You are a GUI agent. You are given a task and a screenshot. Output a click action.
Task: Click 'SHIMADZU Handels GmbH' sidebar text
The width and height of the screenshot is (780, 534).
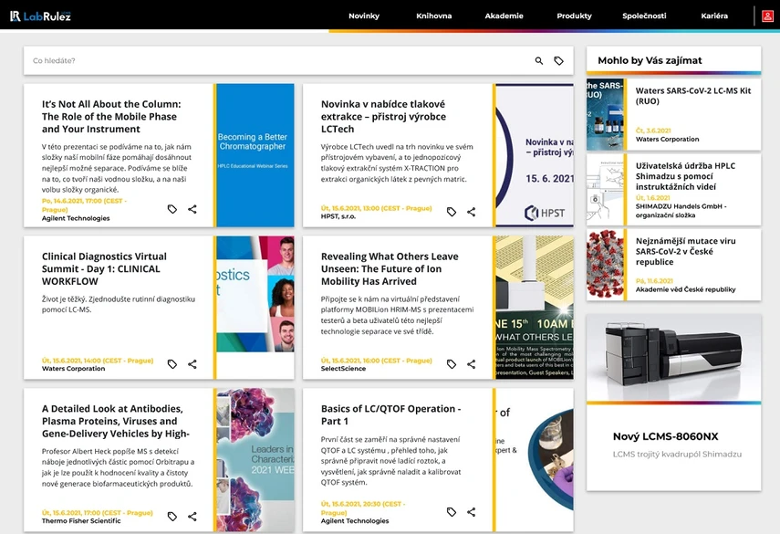[x=681, y=211]
